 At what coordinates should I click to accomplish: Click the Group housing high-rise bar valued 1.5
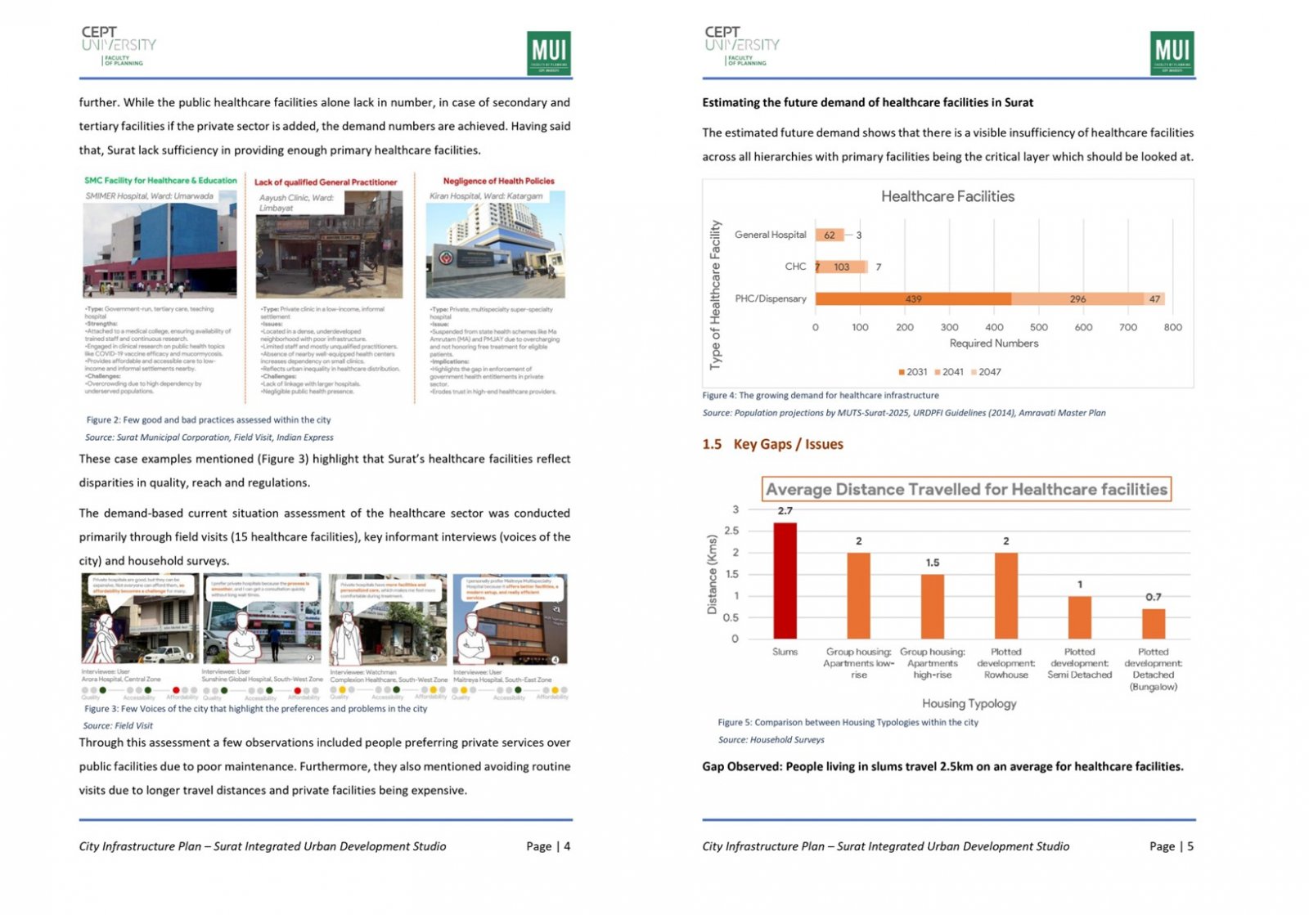932,606
